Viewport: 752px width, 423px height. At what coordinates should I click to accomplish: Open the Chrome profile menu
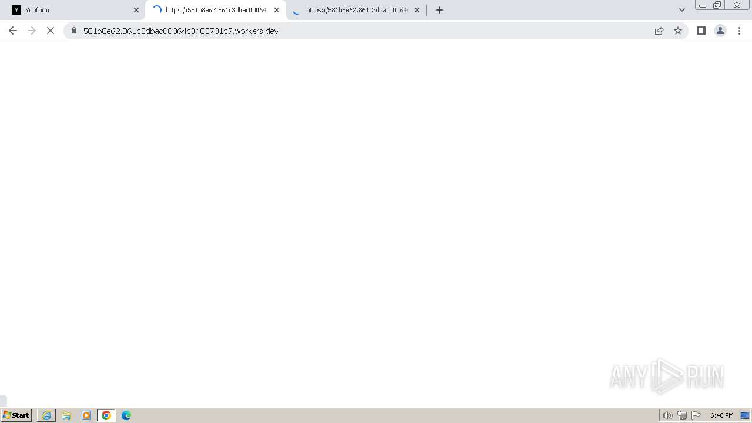(720, 31)
